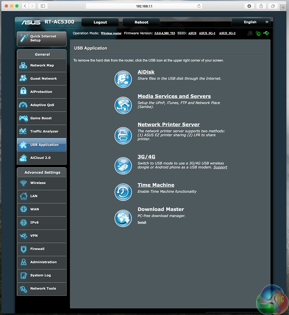Click the AiProtection lock icon
Screen dimensions: 289x315
click(x=23, y=91)
